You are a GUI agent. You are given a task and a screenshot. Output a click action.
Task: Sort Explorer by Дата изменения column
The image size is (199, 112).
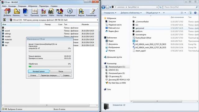pos(177,17)
